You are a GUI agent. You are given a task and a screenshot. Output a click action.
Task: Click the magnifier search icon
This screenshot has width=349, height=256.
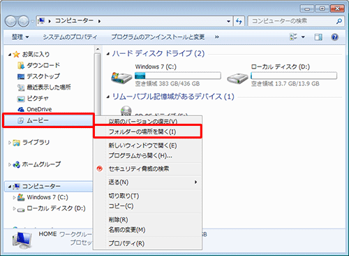(x=339, y=22)
